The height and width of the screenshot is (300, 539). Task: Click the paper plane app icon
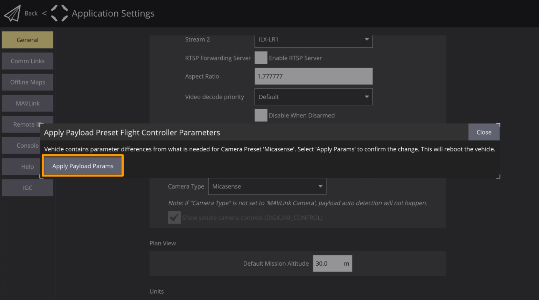coord(12,13)
